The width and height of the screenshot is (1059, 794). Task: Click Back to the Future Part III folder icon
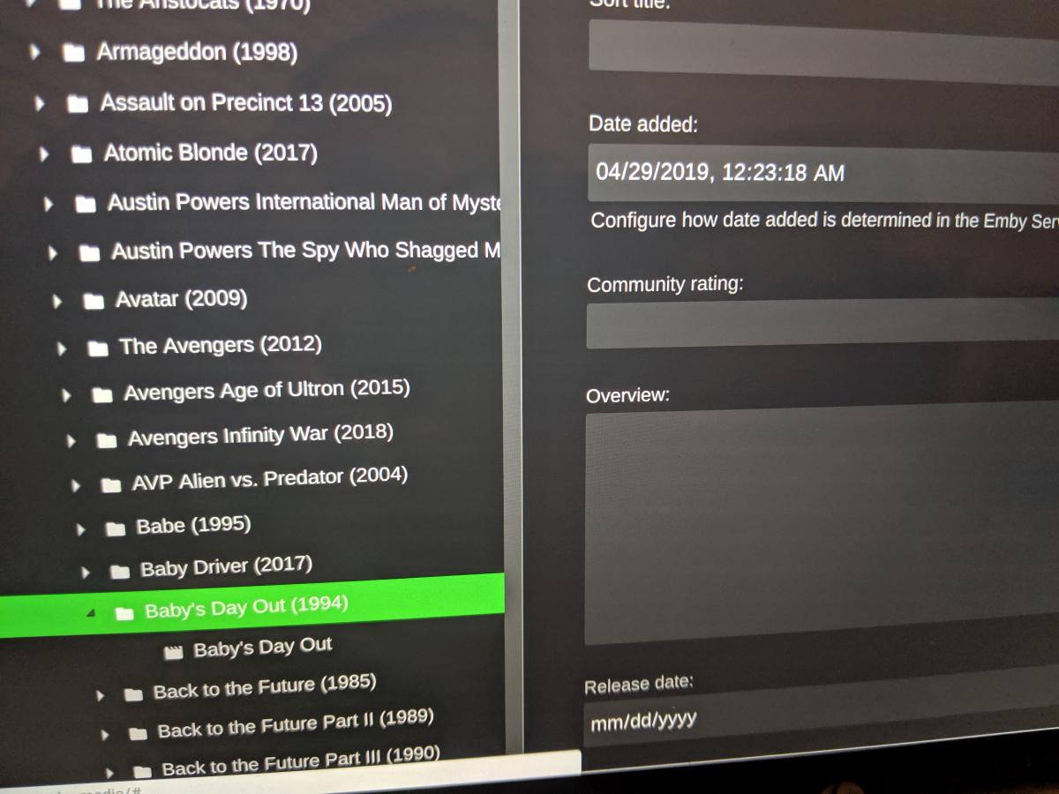point(143,771)
